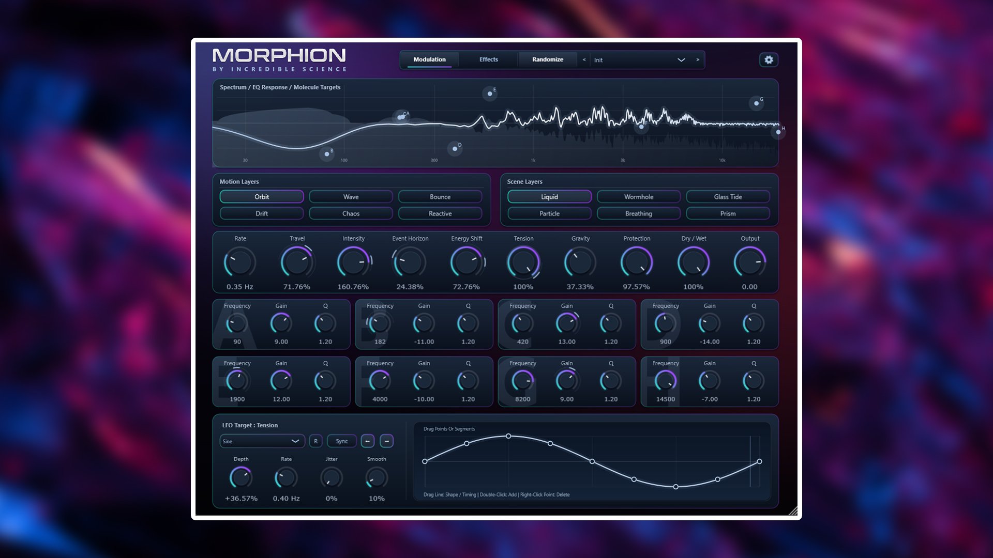
Task: Click the window resize grip corner
Action: pos(793,511)
